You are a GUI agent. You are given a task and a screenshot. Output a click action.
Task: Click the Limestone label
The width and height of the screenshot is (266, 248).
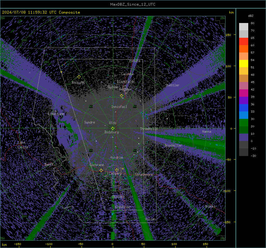tap(56, 114)
